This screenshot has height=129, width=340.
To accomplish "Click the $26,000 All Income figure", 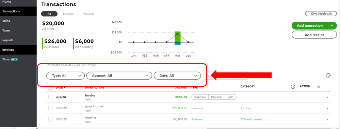I will pyautogui.click(x=55, y=41).
